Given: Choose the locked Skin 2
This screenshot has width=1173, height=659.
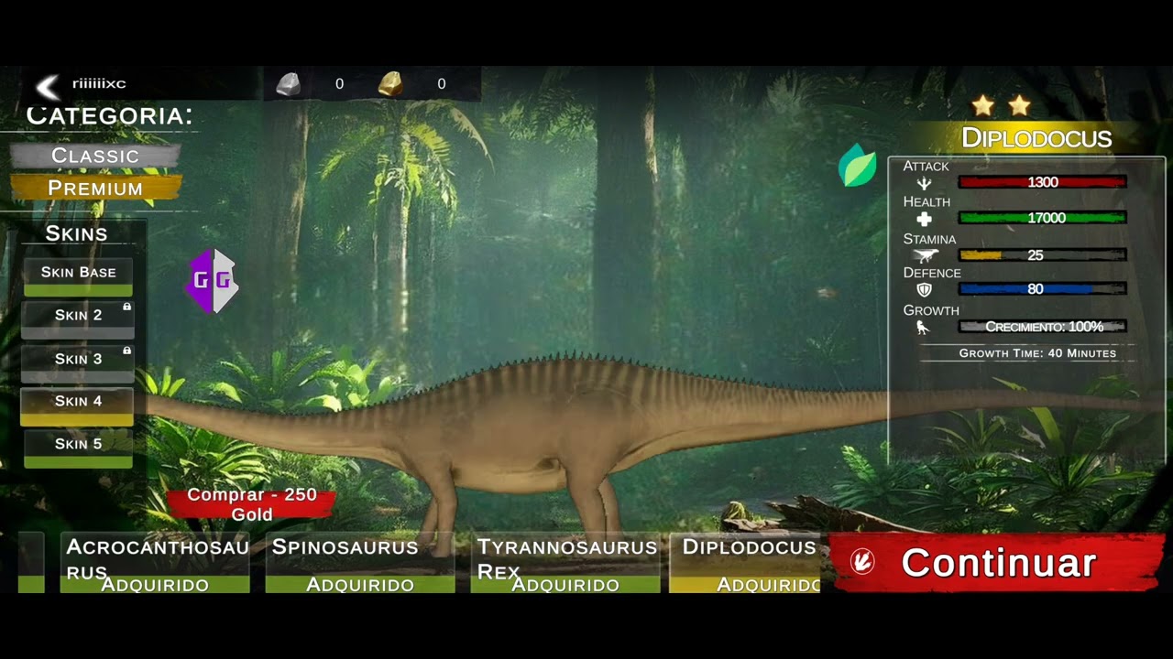Looking at the screenshot, I should [x=78, y=319].
